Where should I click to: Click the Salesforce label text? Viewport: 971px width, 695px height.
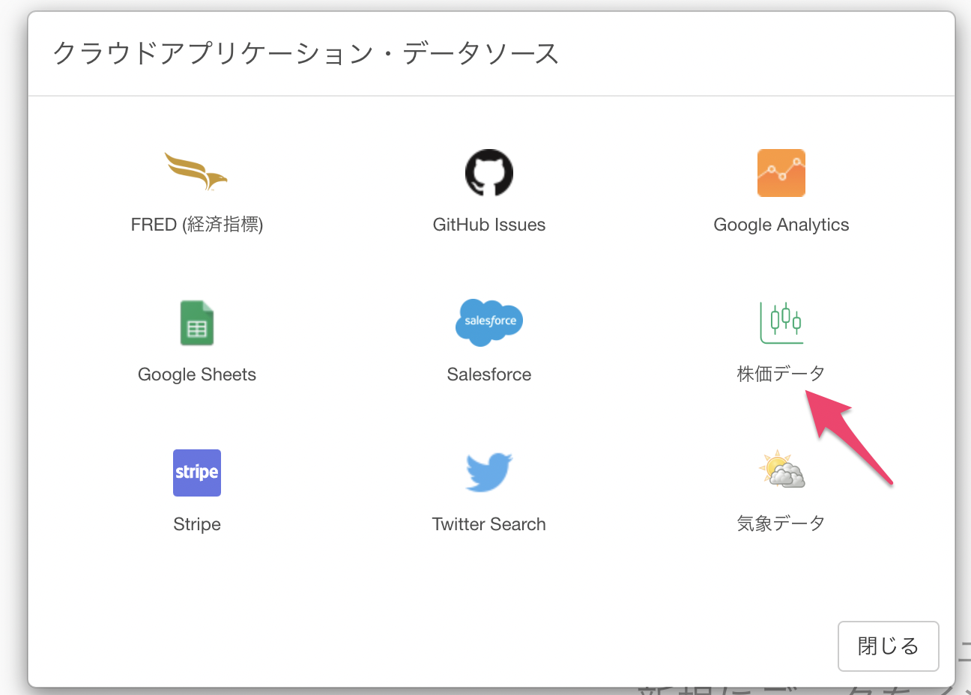(489, 374)
